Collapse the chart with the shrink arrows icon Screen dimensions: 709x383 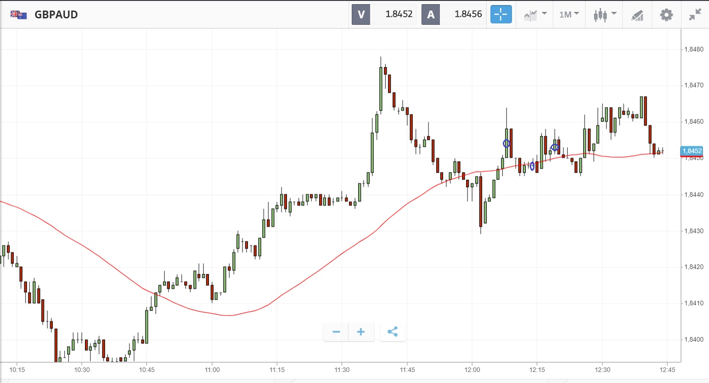pos(695,15)
